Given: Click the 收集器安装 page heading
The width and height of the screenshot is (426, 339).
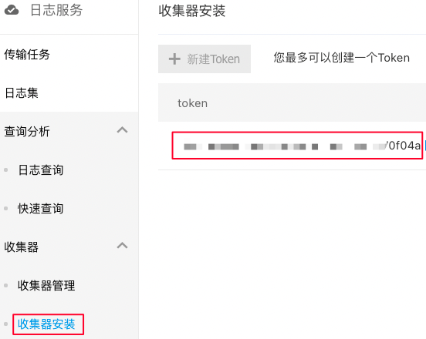Looking at the screenshot, I should (192, 11).
